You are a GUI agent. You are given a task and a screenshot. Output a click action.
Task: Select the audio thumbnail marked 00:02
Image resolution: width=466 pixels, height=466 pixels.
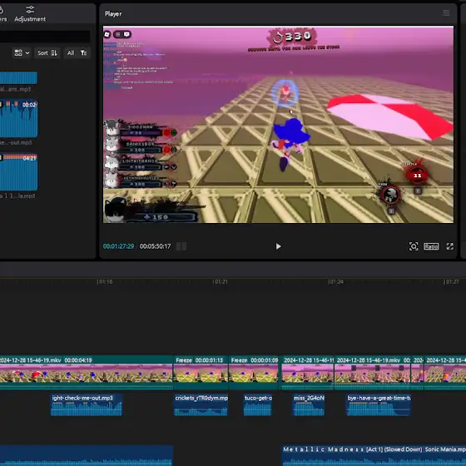(x=18, y=119)
